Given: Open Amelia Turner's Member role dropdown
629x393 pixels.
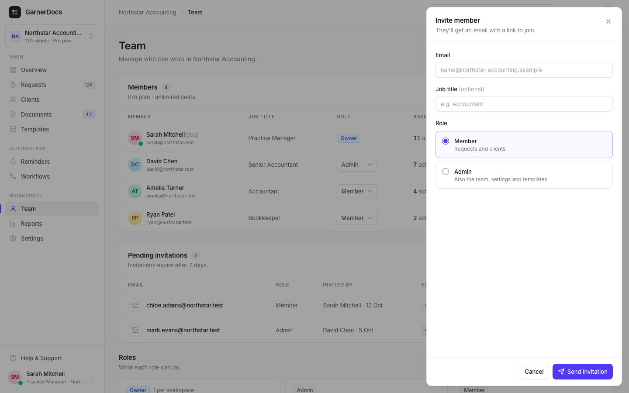Looking at the screenshot, I should (x=357, y=191).
